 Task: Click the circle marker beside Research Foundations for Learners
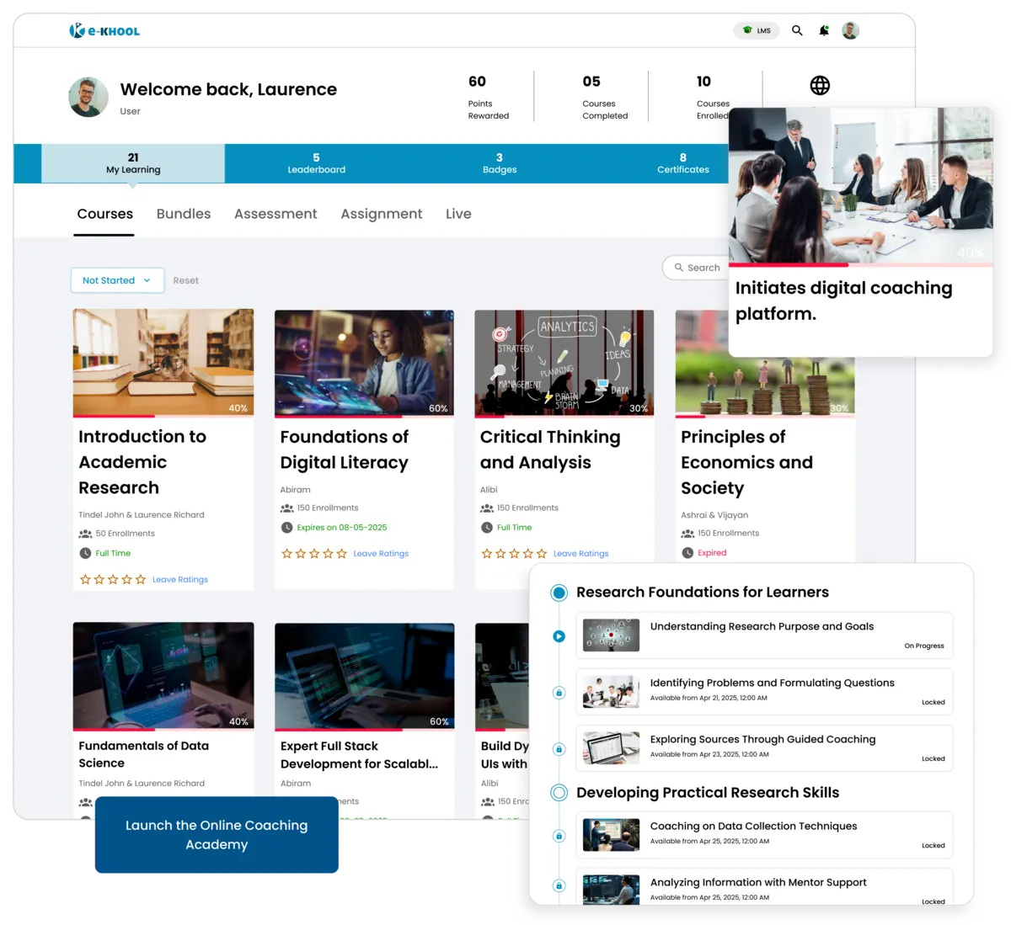tap(559, 592)
